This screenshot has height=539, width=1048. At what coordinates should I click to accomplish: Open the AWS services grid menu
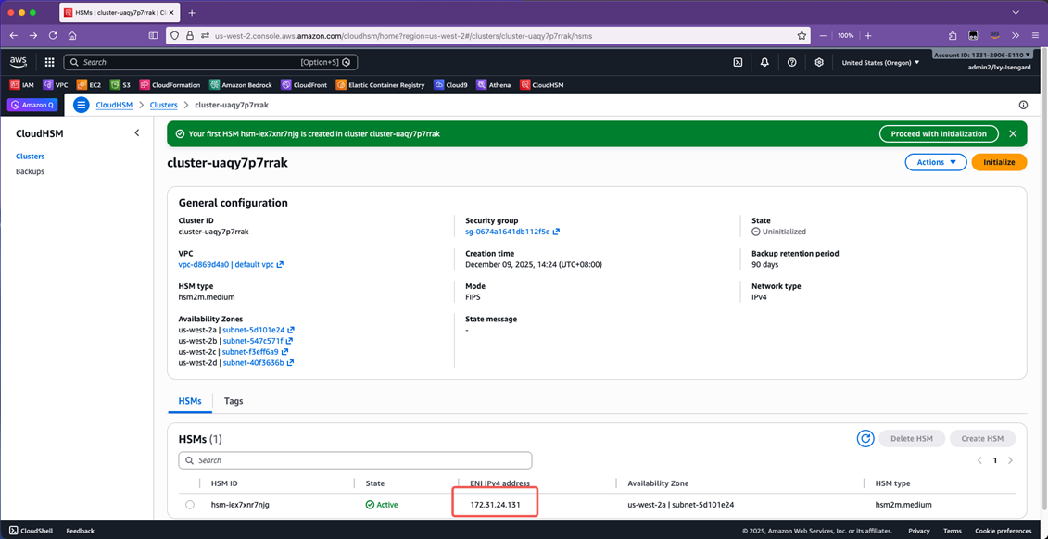(49, 62)
